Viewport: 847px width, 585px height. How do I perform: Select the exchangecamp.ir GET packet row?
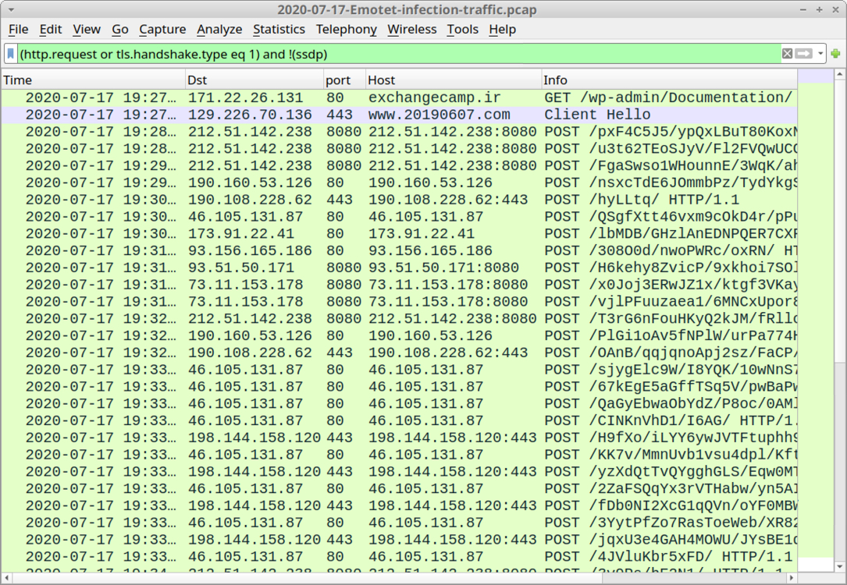399,97
